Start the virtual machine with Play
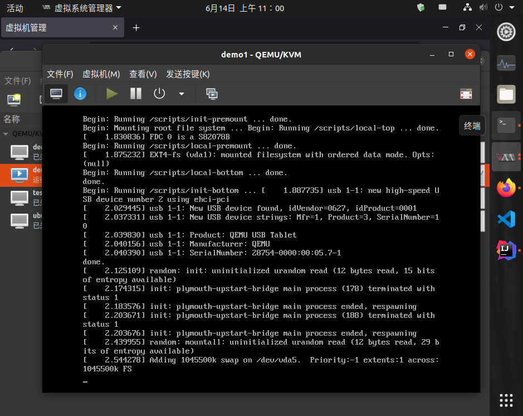Screen dimensions: 523x416 111,94
